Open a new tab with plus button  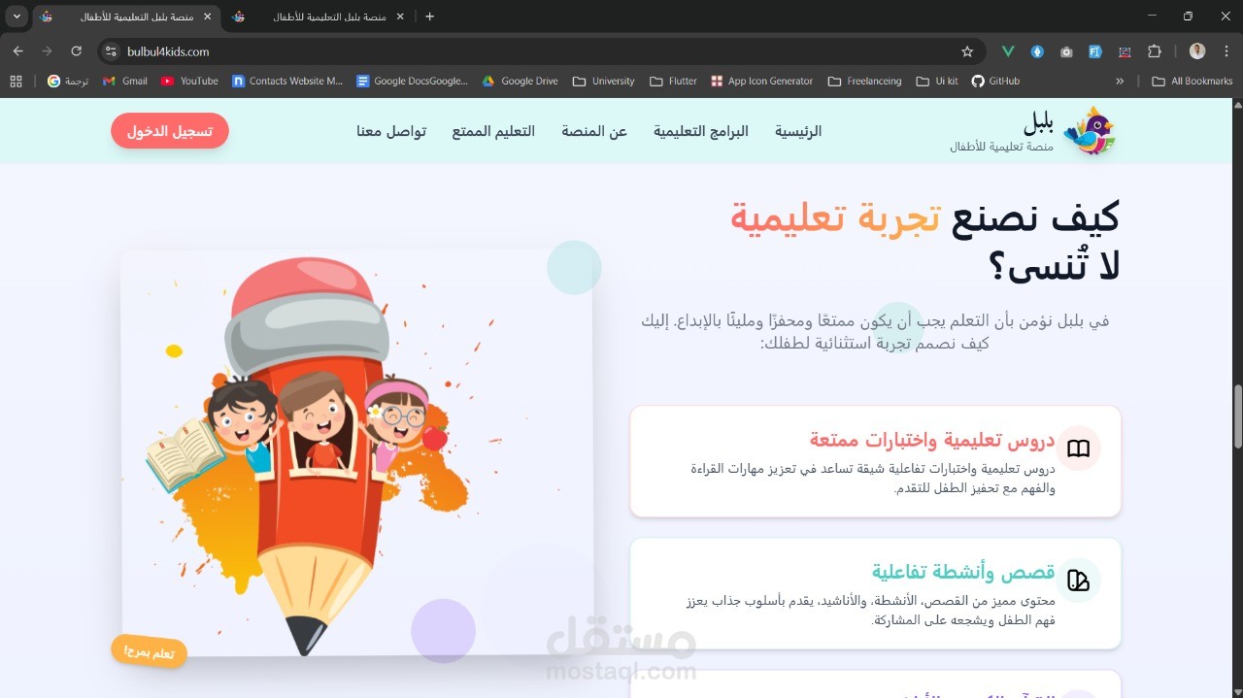[430, 17]
